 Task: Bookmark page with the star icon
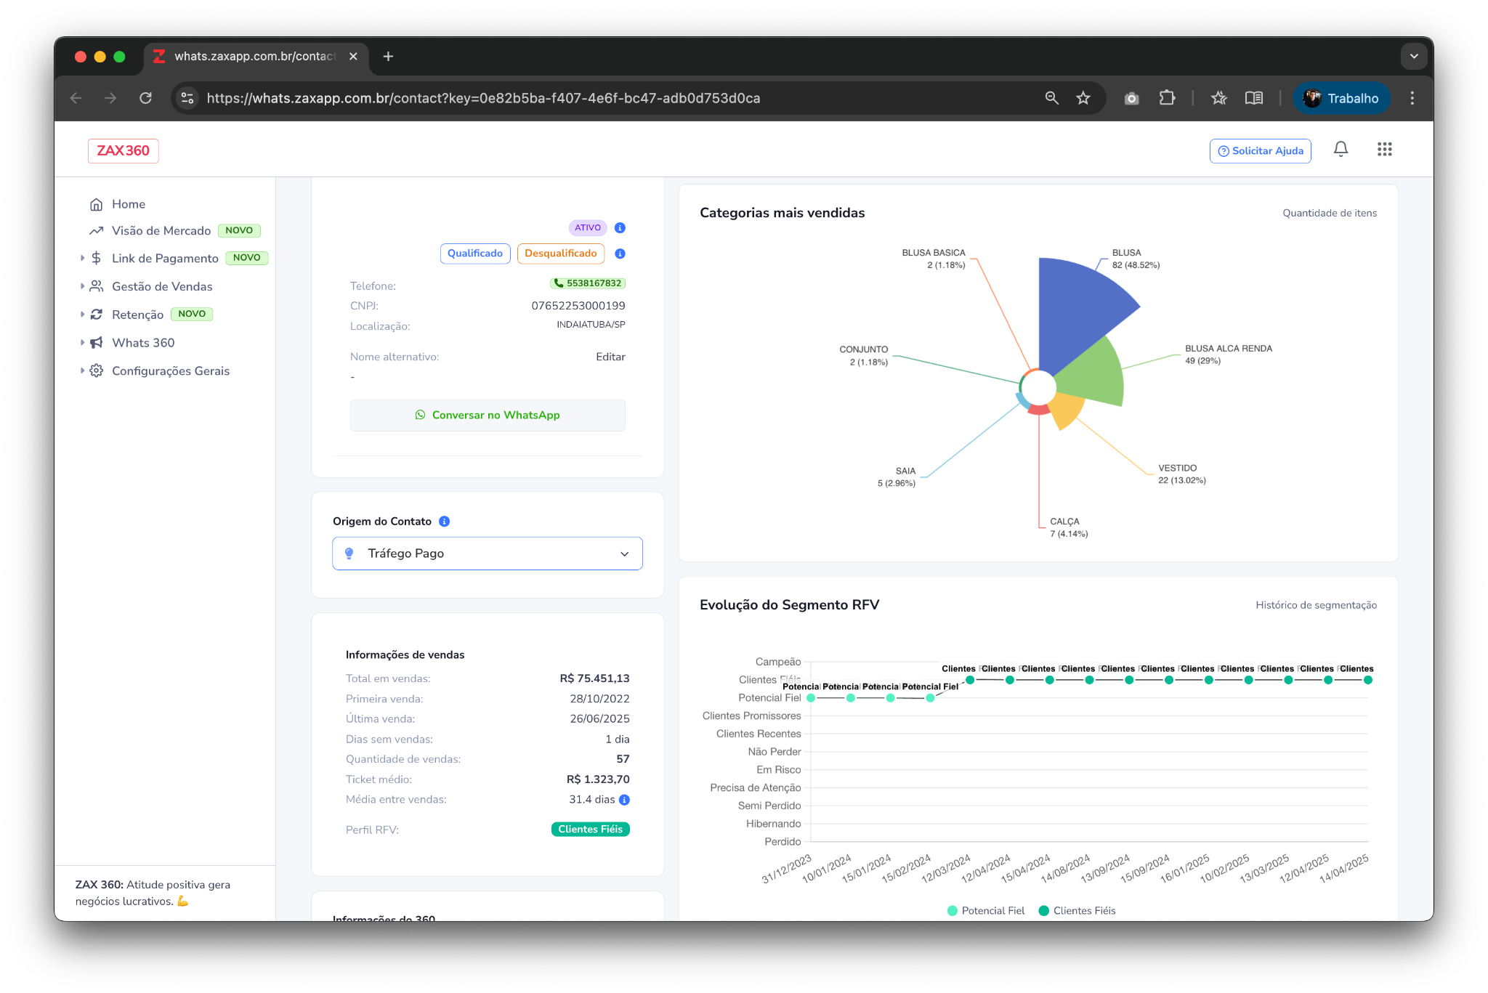[1083, 98]
